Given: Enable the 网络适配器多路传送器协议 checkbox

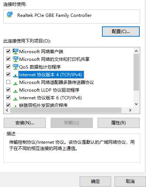Looking at the screenshot, I should pyautogui.click(x=8, y=82).
